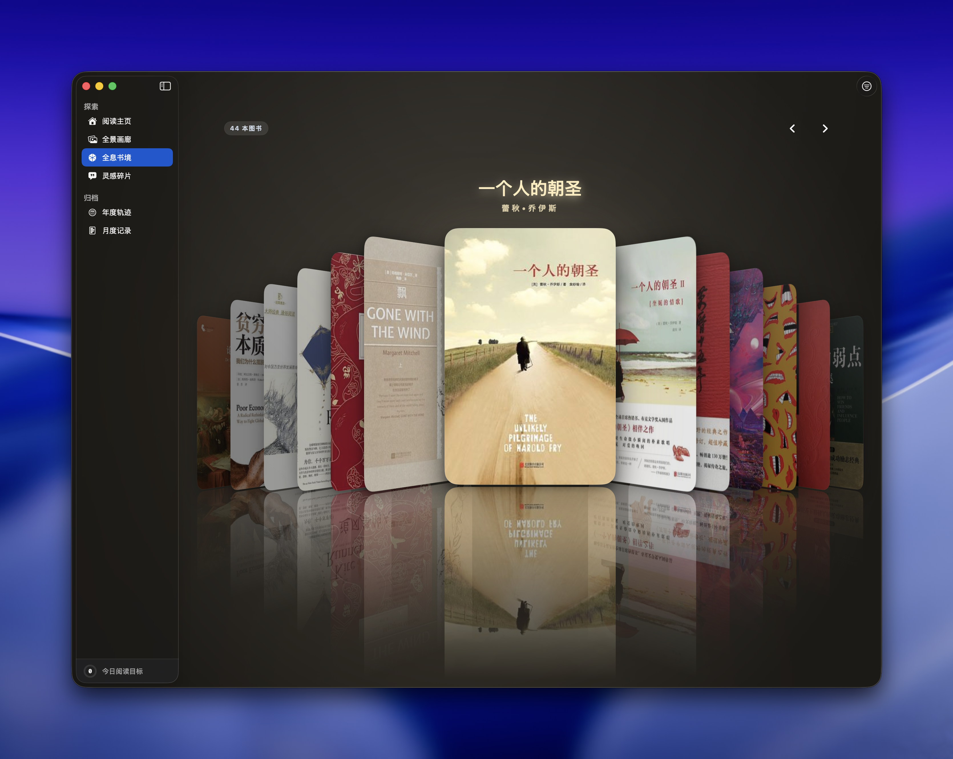Toggle the sidebar panel icon

165,86
